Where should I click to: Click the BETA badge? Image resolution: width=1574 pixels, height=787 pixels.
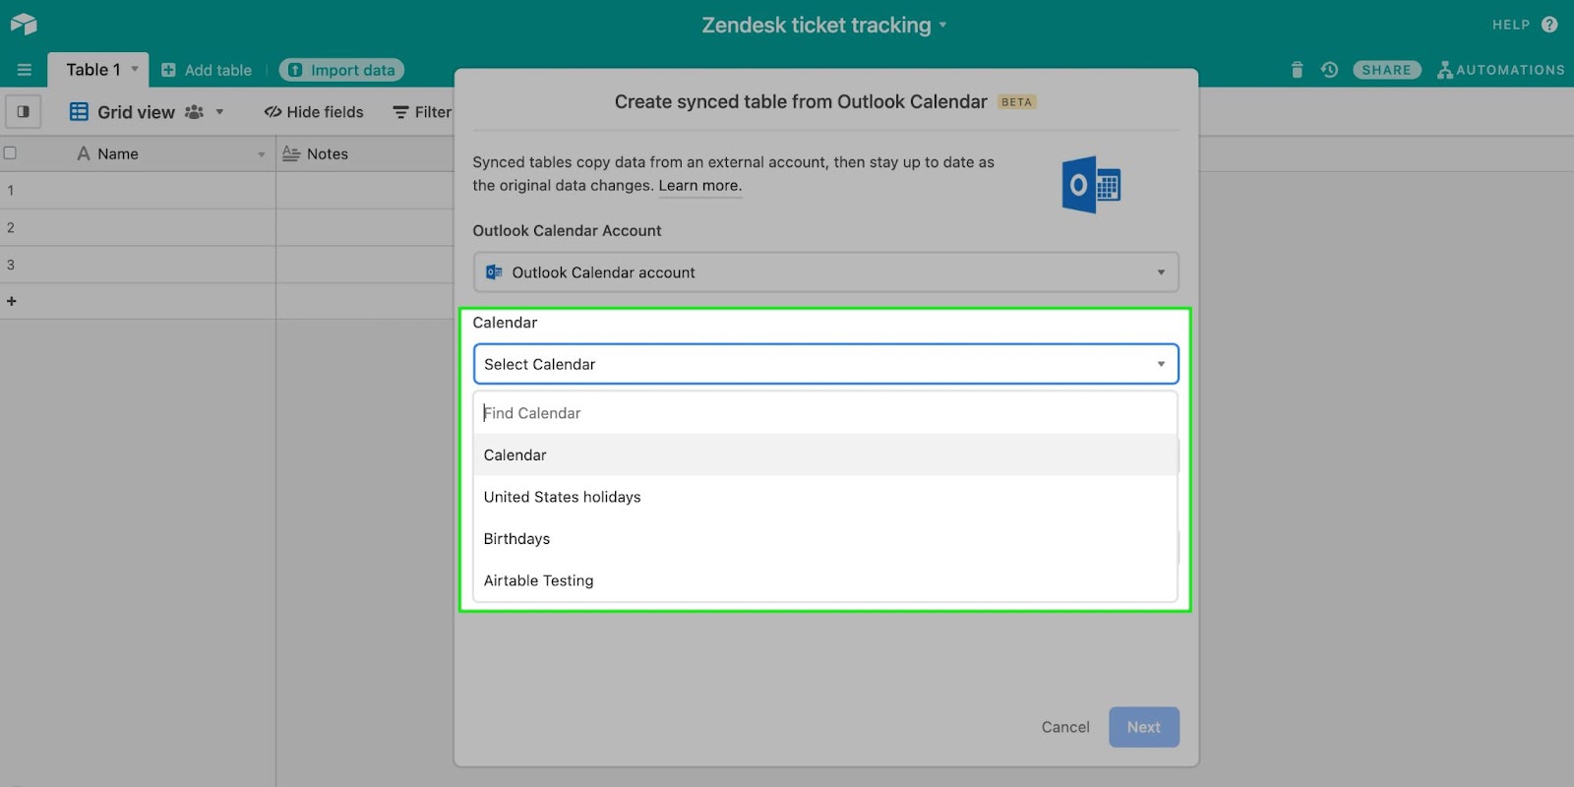[x=1016, y=102]
